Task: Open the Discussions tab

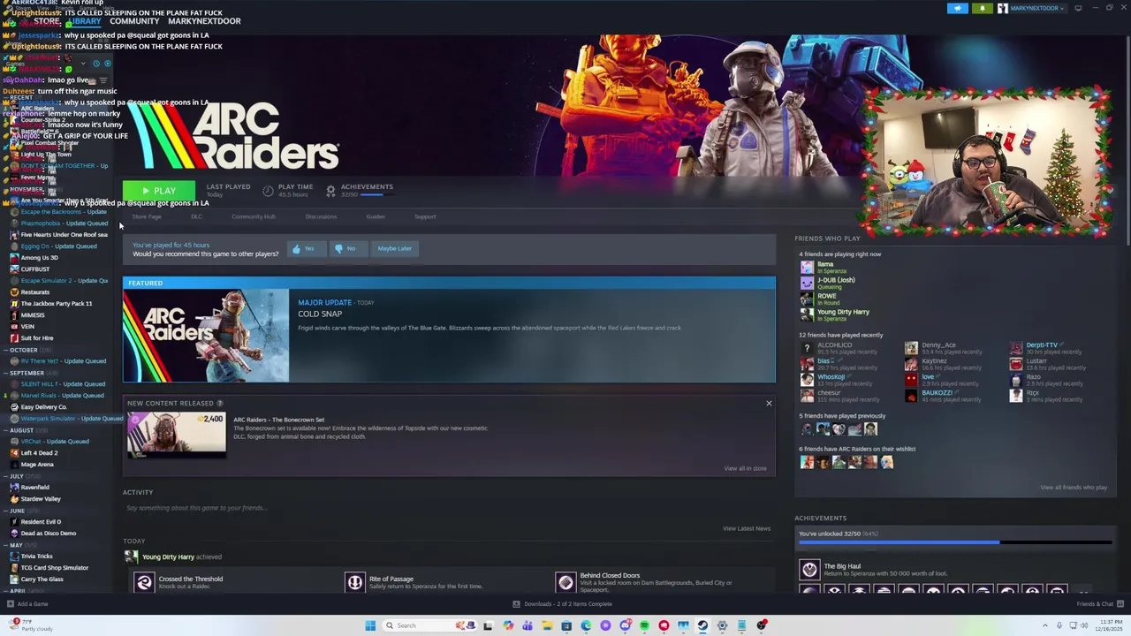Action: pyautogui.click(x=321, y=216)
